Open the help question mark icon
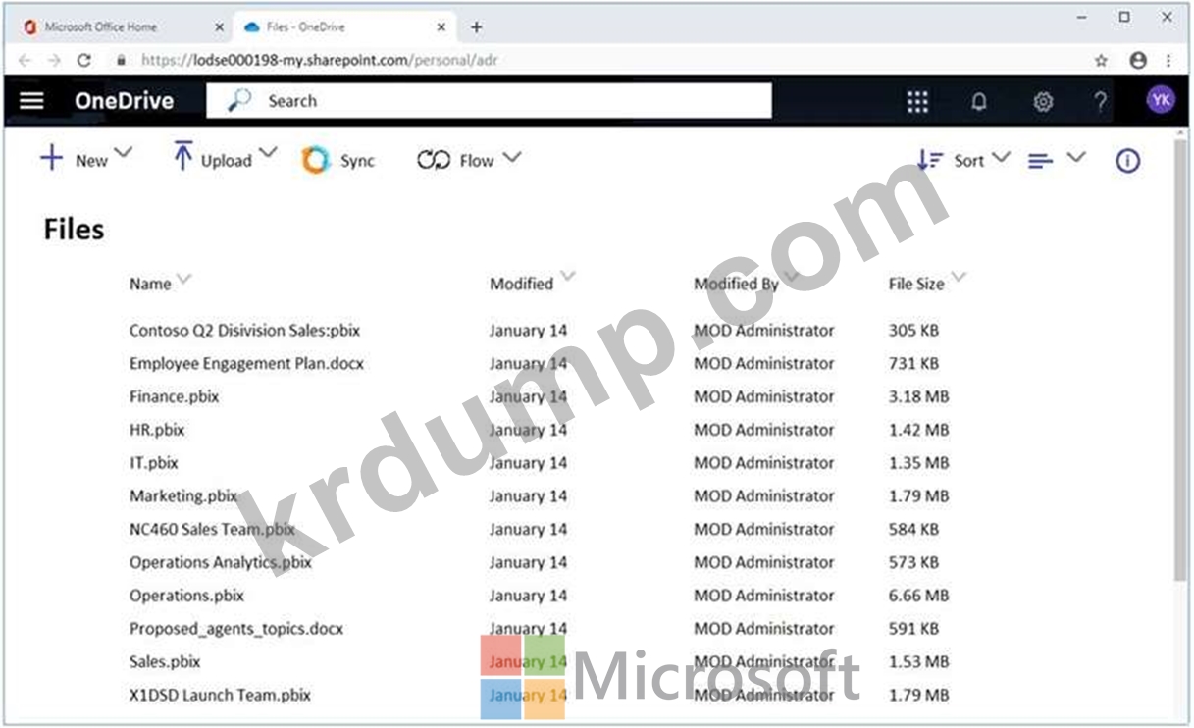The width and height of the screenshot is (1194, 728). point(1101,102)
